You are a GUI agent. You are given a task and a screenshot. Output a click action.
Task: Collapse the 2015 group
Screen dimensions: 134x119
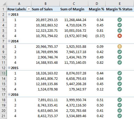click(9, 68)
